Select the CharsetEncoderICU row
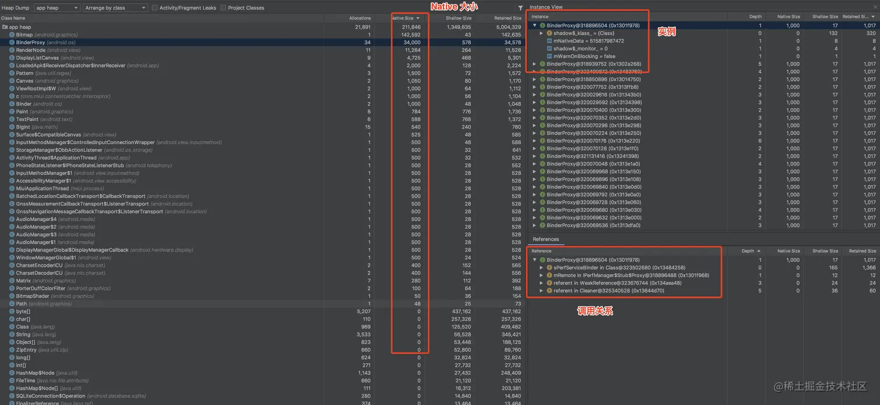This screenshot has height=405, width=880. tap(262, 266)
